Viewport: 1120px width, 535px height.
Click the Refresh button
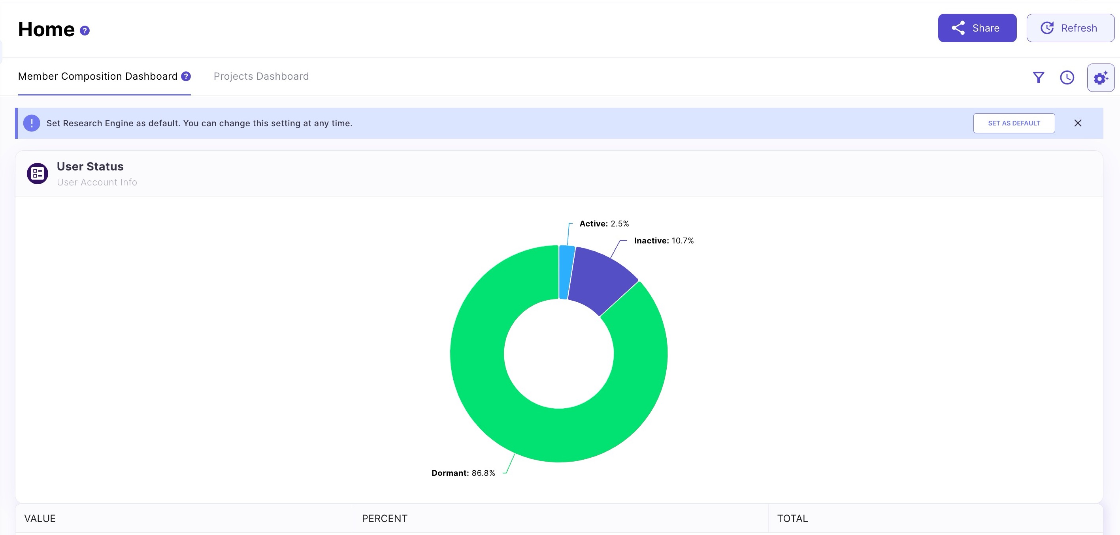pyautogui.click(x=1070, y=28)
